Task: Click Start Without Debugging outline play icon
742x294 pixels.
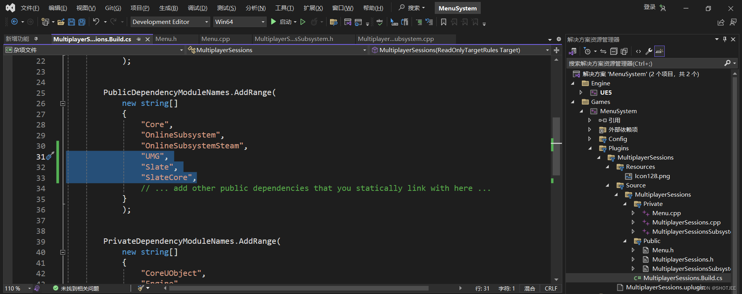Action: point(303,22)
